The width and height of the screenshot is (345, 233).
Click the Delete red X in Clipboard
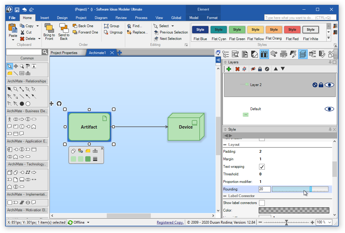click(22, 39)
